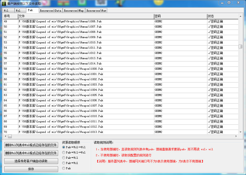Select row 56 Human\1013.Pak file path

point(60,58)
